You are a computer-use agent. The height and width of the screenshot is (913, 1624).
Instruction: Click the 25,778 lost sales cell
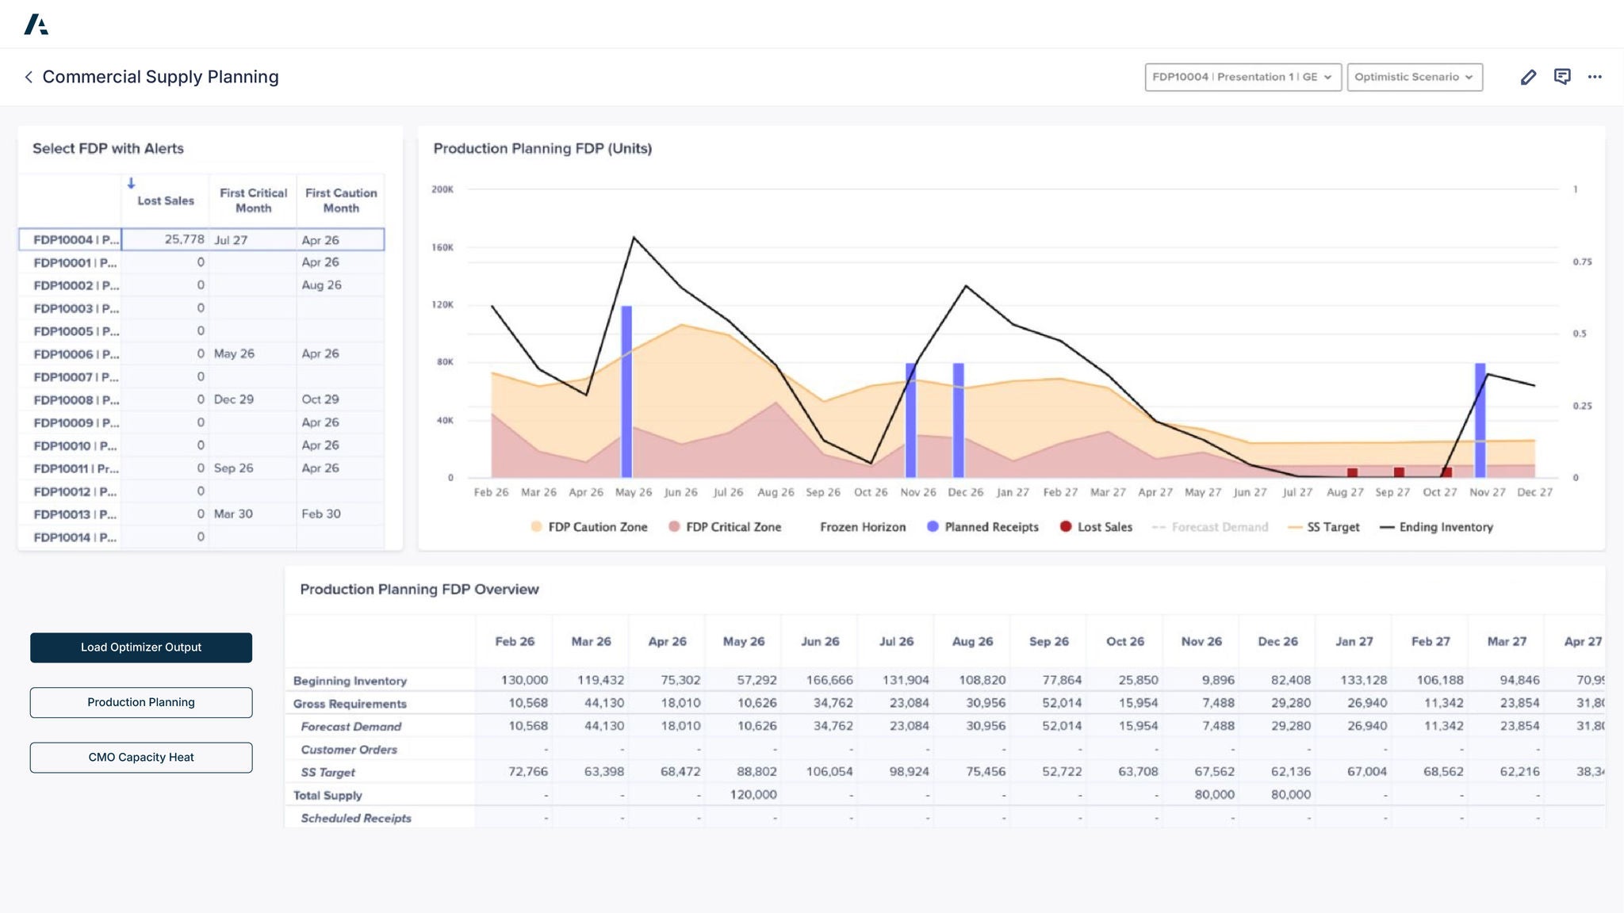165,239
